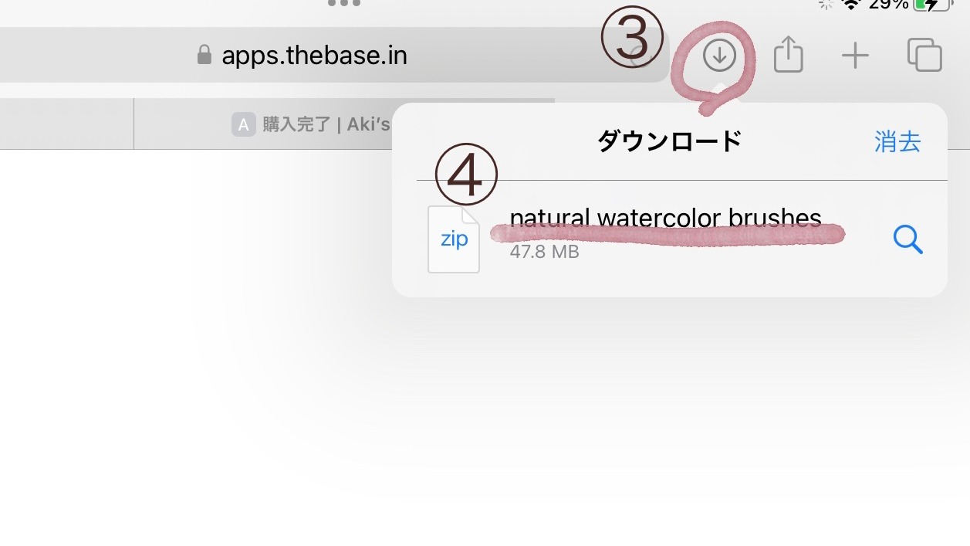970x546 pixels.
Task: Show all tabs overview icon
Action: (924, 55)
